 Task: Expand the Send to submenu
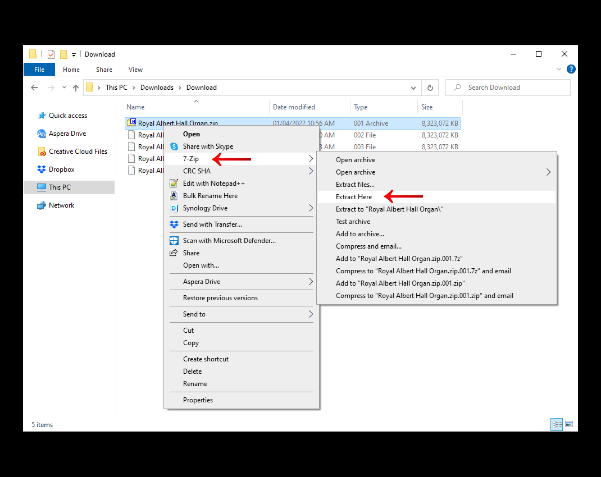point(311,314)
